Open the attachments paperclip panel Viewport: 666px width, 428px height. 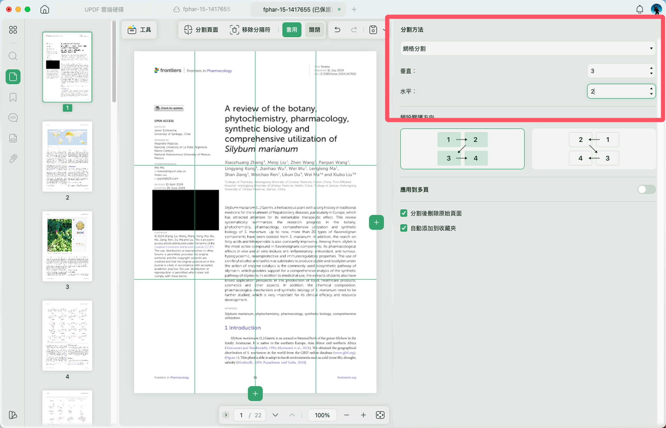coord(13,159)
